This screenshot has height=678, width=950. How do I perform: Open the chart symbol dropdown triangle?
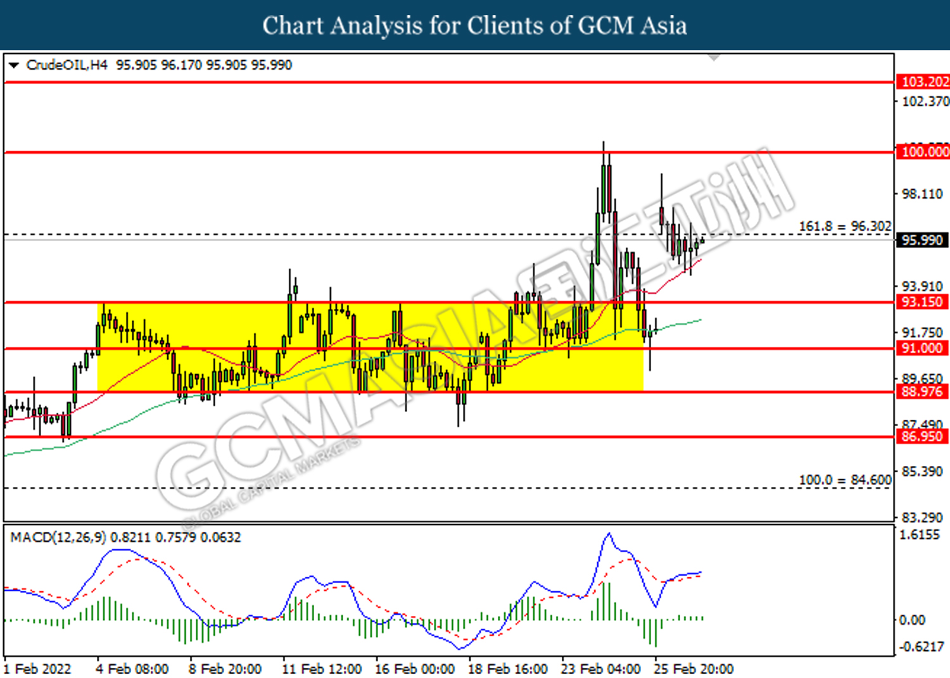[14, 65]
